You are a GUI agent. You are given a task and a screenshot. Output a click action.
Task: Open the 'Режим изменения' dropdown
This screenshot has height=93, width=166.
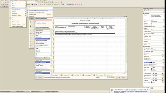point(164,27)
